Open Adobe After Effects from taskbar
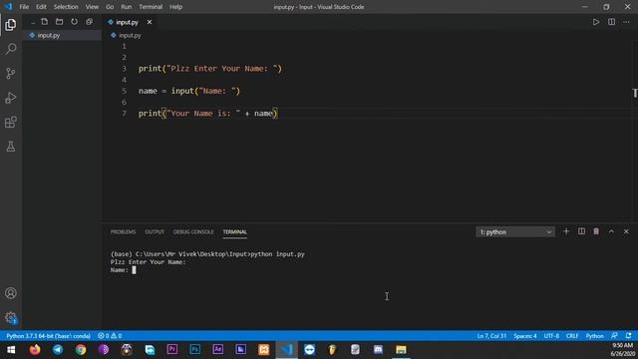The height and width of the screenshot is (359, 638). coord(217,350)
